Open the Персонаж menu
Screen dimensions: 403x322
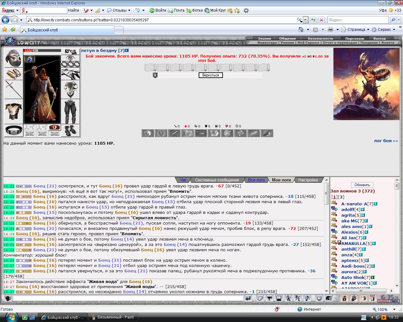(355, 38)
